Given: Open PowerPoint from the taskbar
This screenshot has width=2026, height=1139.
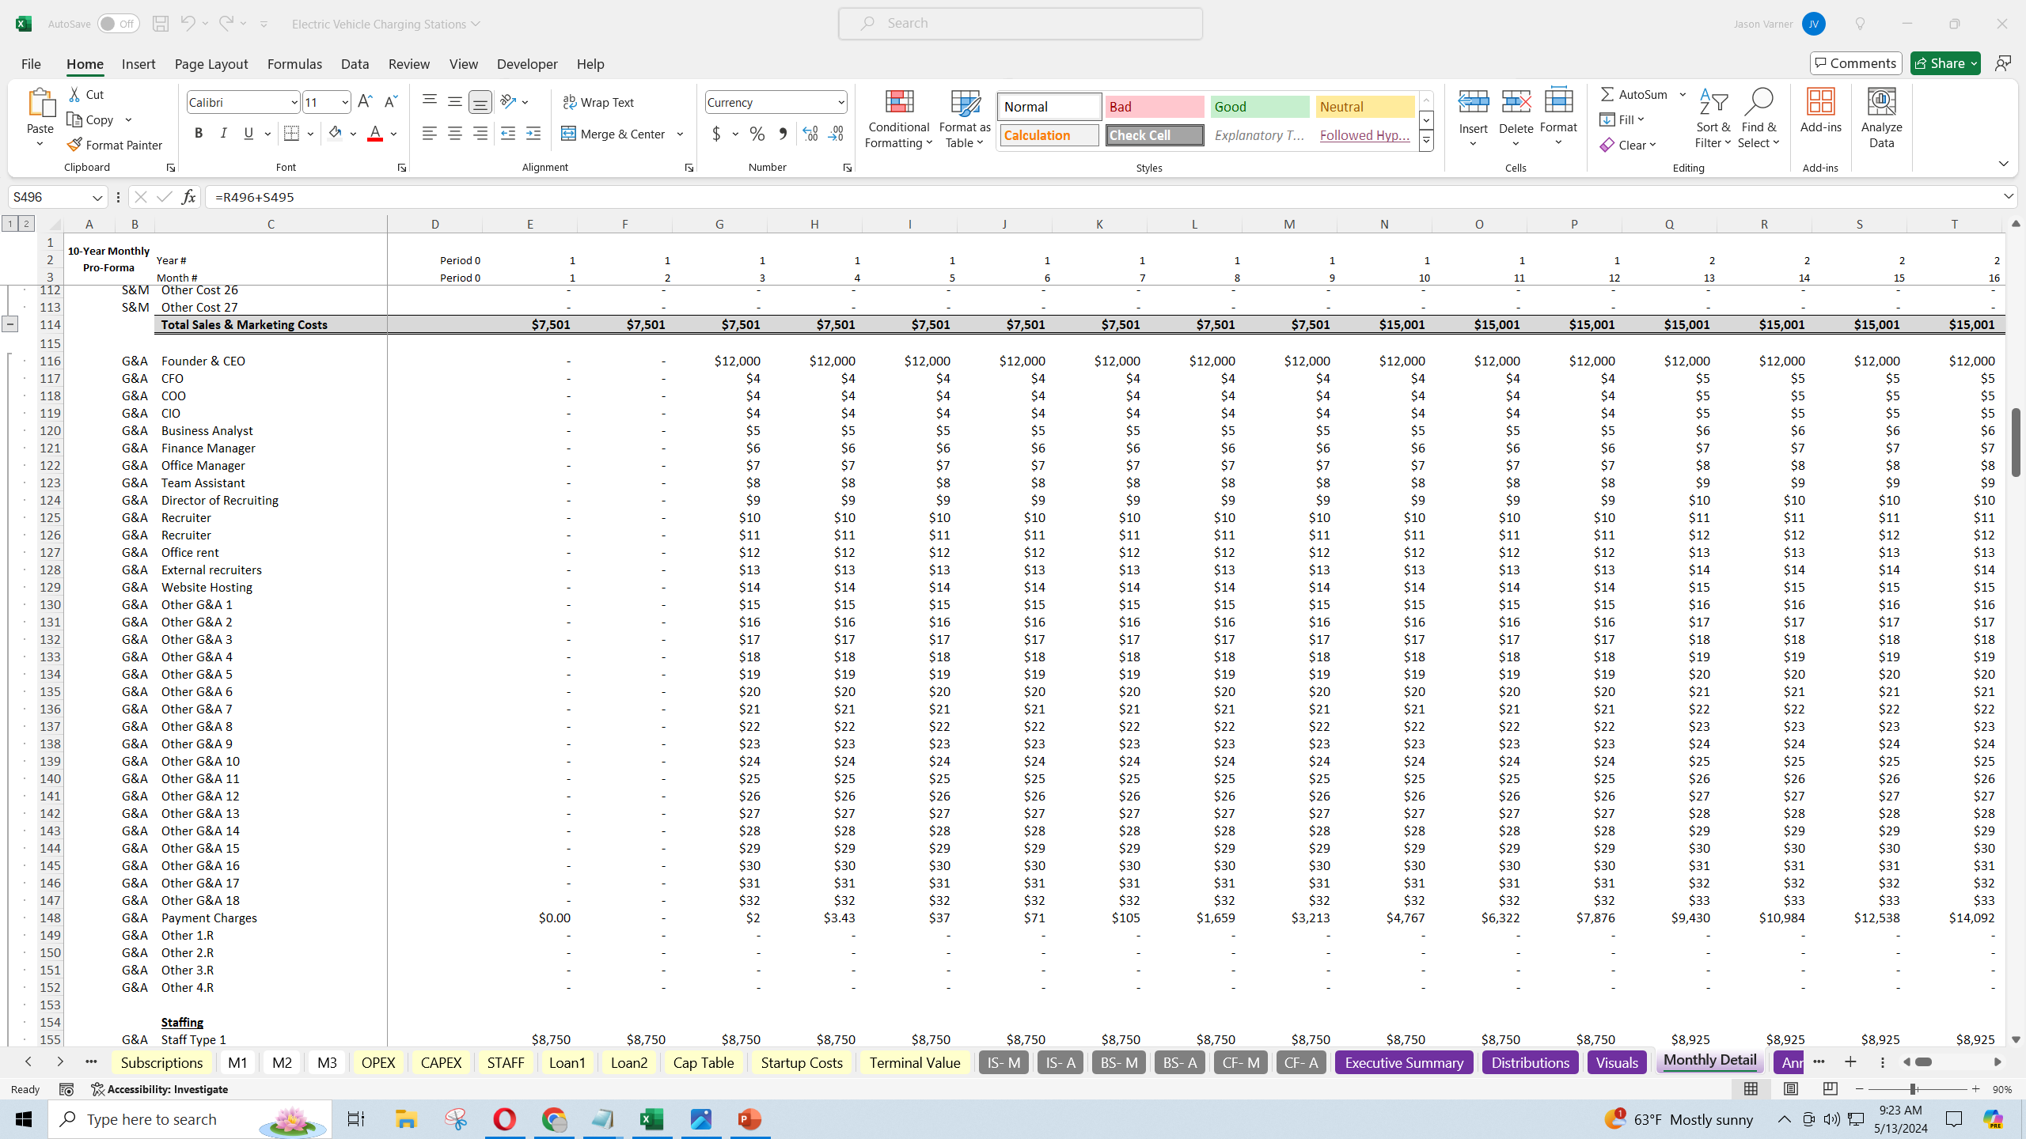Looking at the screenshot, I should [749, 1119].
